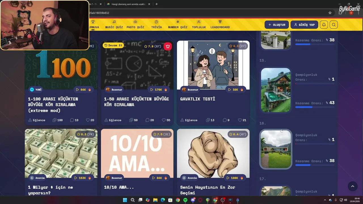This screenshot has height=204, width=363.
Task: Click the Giriş Yap login button
Action: (x=304, y=25)
